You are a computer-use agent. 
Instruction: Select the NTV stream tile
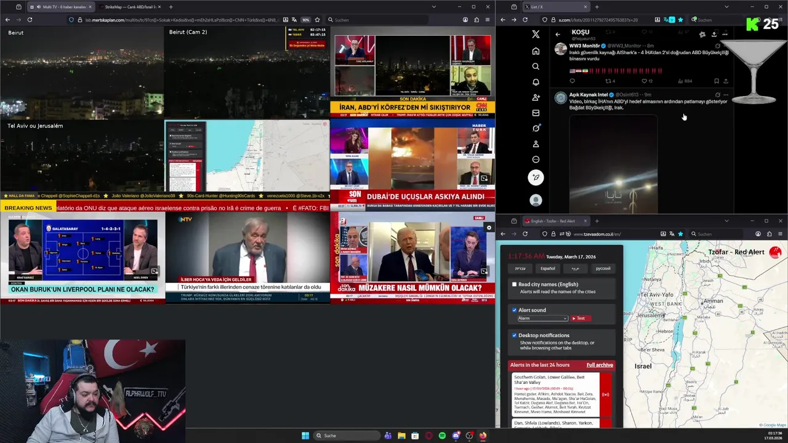click(247, 258)
